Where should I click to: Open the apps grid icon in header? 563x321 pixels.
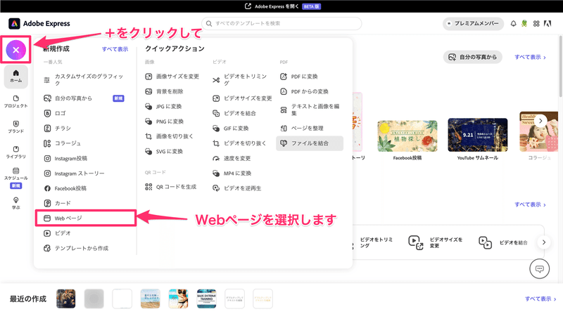tap(536, 24)
